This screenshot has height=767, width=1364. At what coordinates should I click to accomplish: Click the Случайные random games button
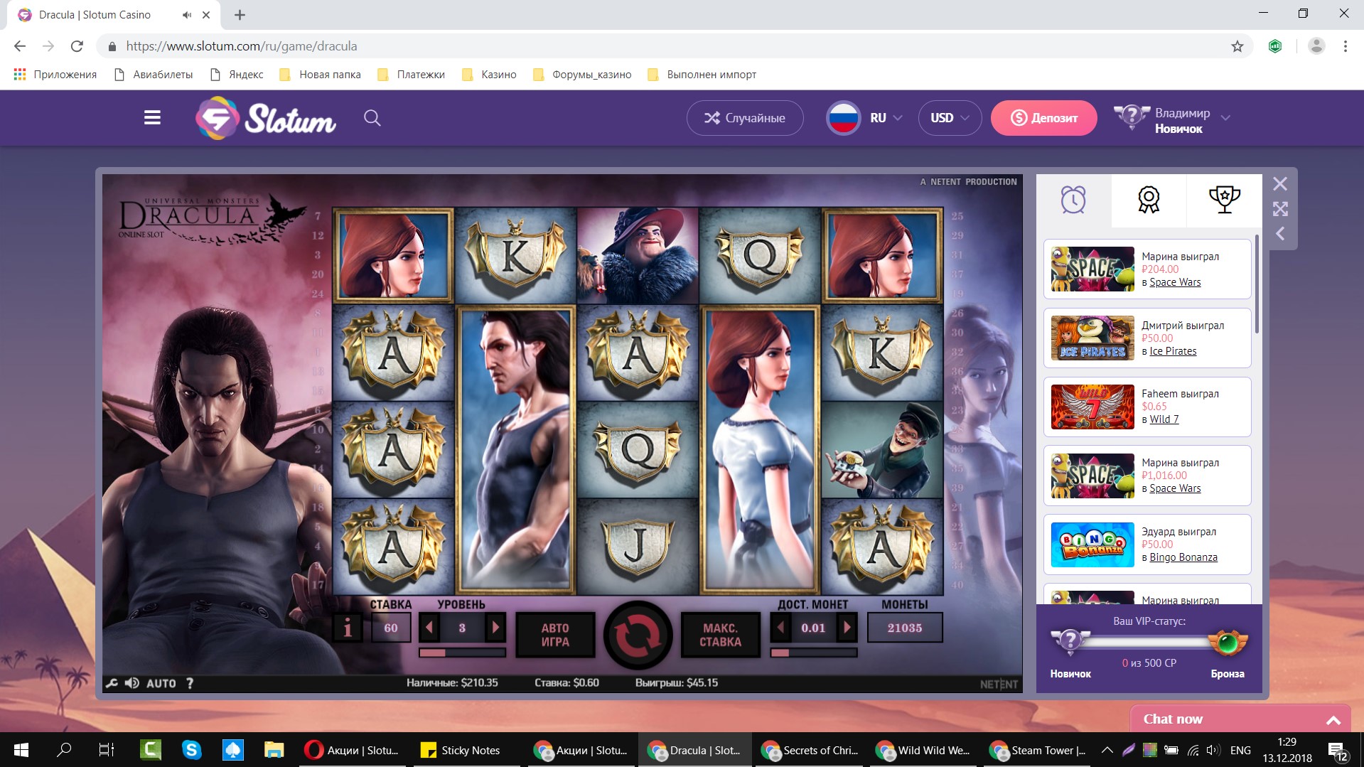coord(745,118)
